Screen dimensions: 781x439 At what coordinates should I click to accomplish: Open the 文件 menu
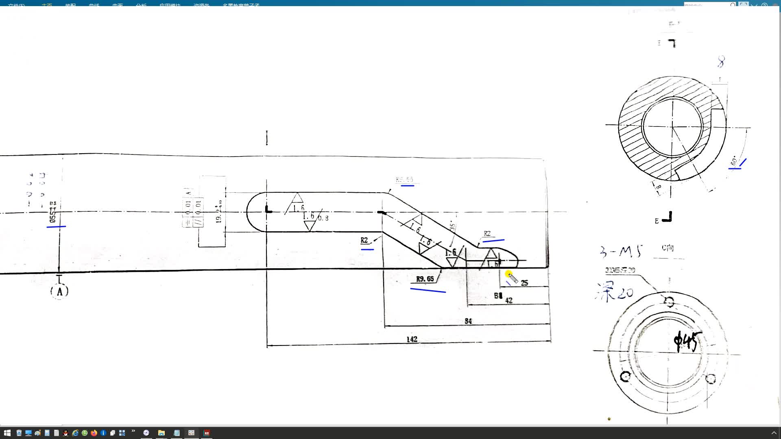point(16,5)
